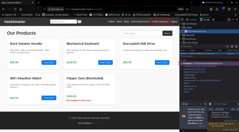Collapse the PHPSESSID cookie details

pyautogui.click(x=181, y=63)
